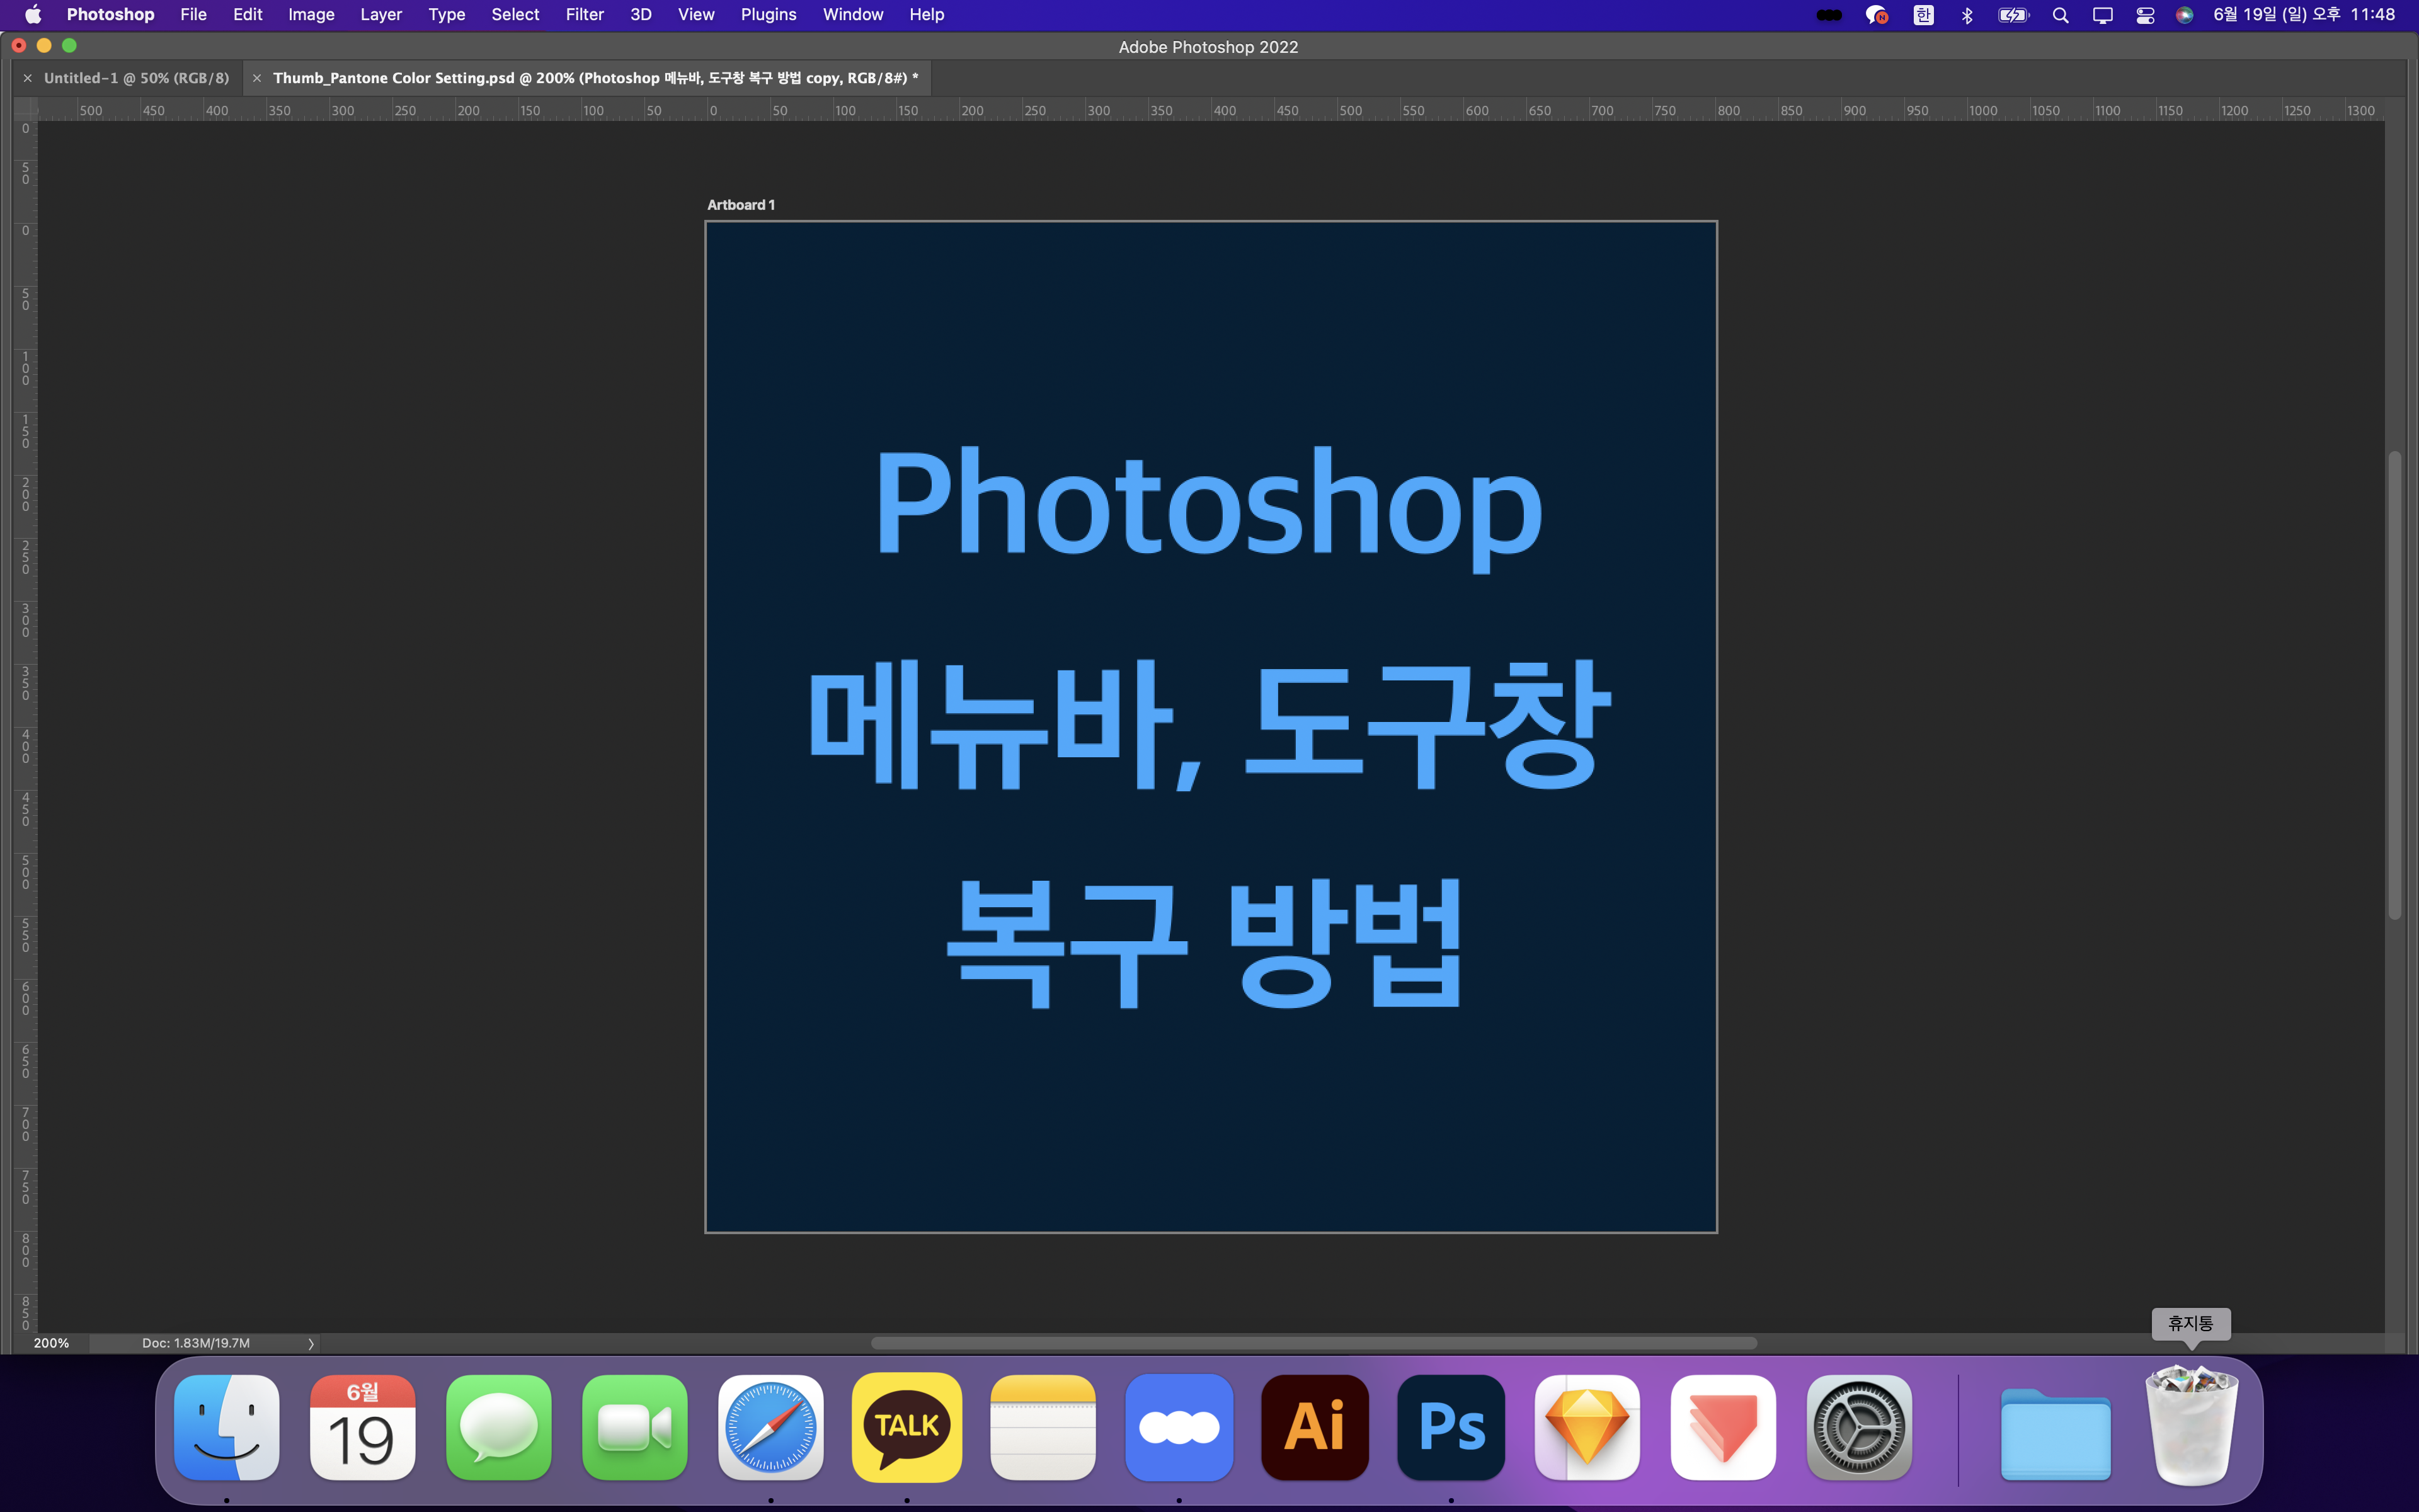Screen dimensions: 2419x1512
Task: Open the Notes app in the Dock
Action: tap(1043, 1427)
